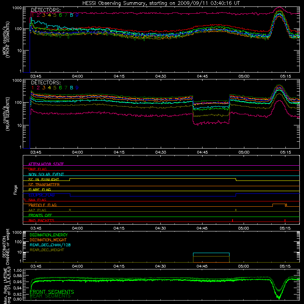The image size is (304, 304).
Task: Click the REAR SEGMENTS livetime legend text
Action: 50,296
